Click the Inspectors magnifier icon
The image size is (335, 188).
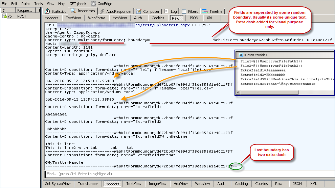coord(73,11)
